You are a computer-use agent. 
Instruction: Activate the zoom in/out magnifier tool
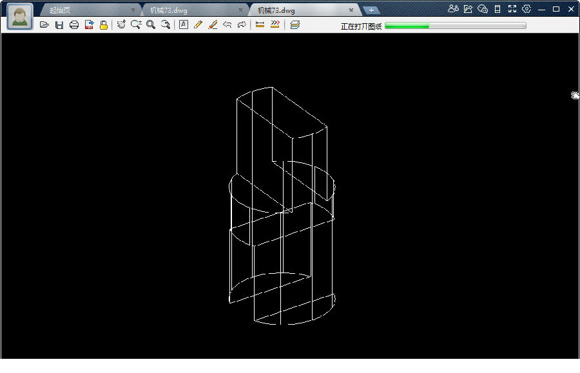[136, 24]
